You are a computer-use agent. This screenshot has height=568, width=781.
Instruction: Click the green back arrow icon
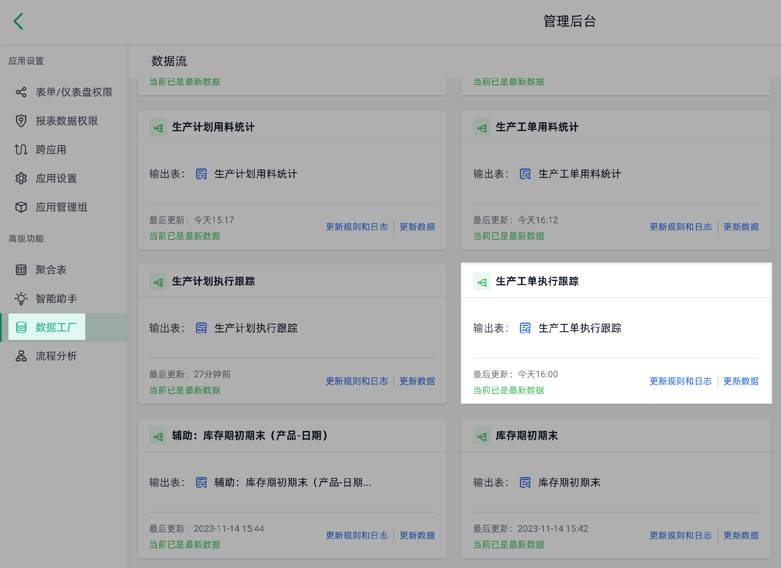coord(18,21)
